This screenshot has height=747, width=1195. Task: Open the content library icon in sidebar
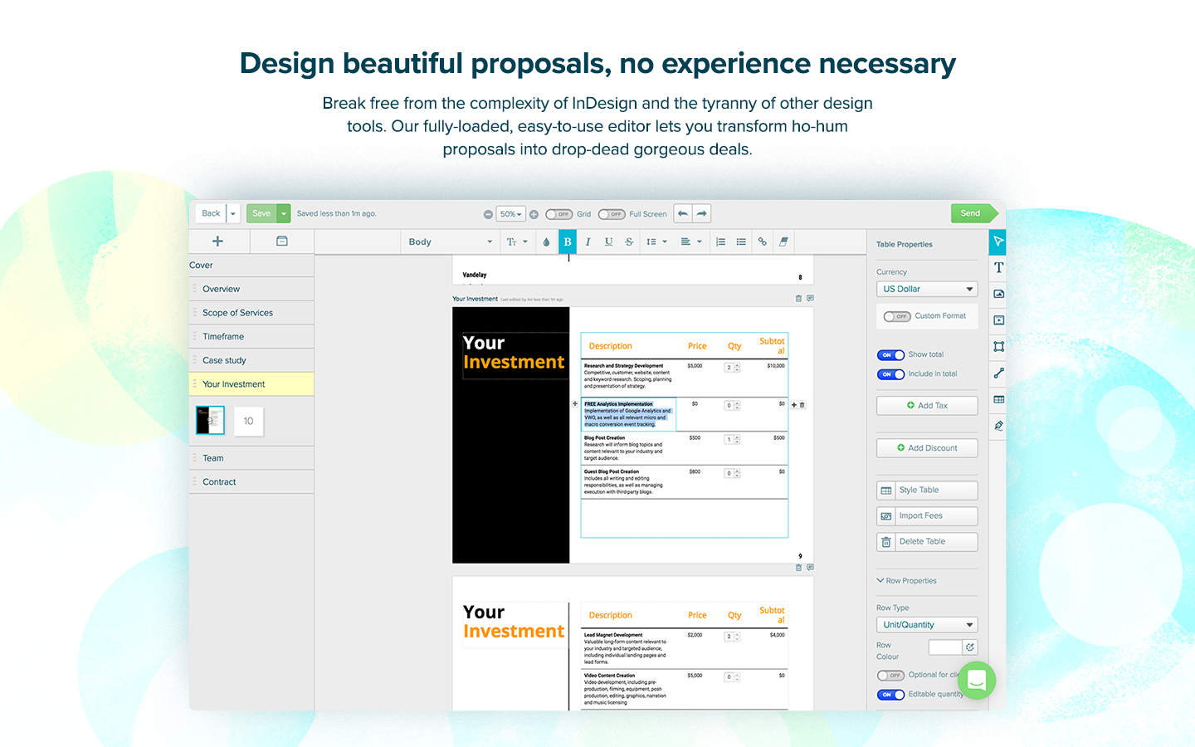[x=282, y=241]
